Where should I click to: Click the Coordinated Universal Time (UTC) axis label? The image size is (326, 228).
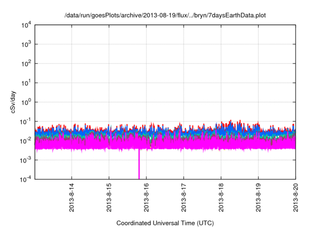[x=165, y=223]
